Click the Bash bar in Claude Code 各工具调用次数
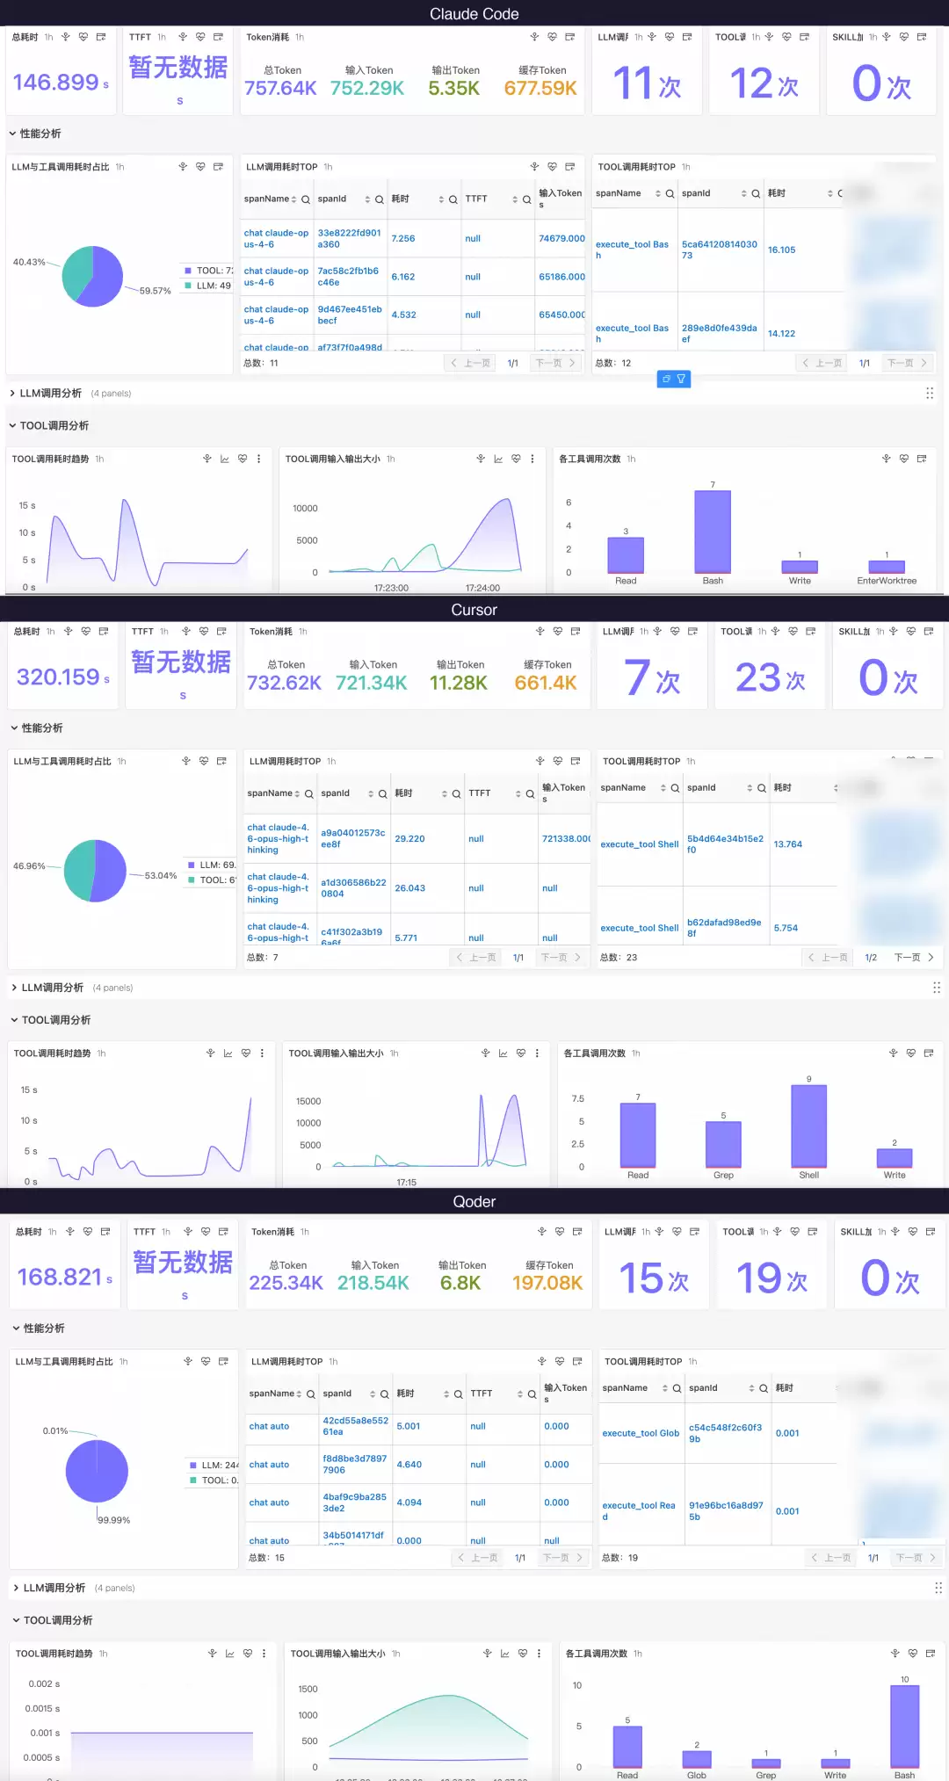Screen dimensions: 949x1781 pyautogui.click(x=713, y=532)
